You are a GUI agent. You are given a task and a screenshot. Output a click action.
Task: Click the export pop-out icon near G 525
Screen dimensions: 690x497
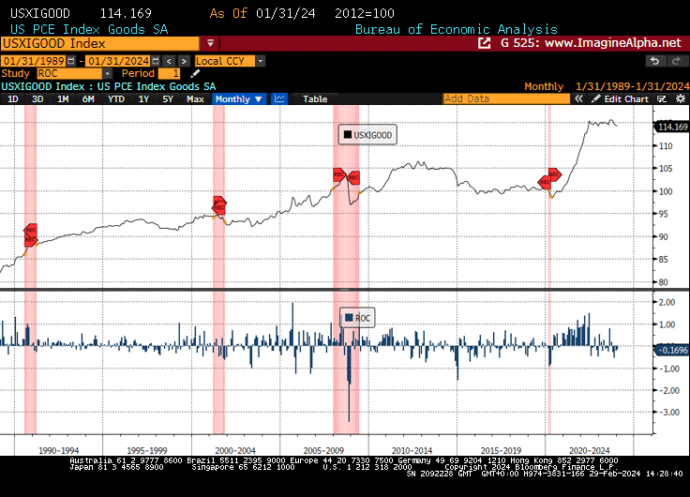coord(484,43)
